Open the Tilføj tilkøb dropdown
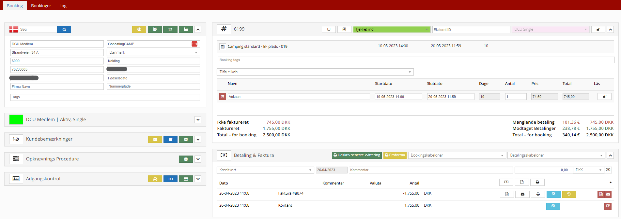This screenshot has width=621, height=219. click(x=315, y=72)
